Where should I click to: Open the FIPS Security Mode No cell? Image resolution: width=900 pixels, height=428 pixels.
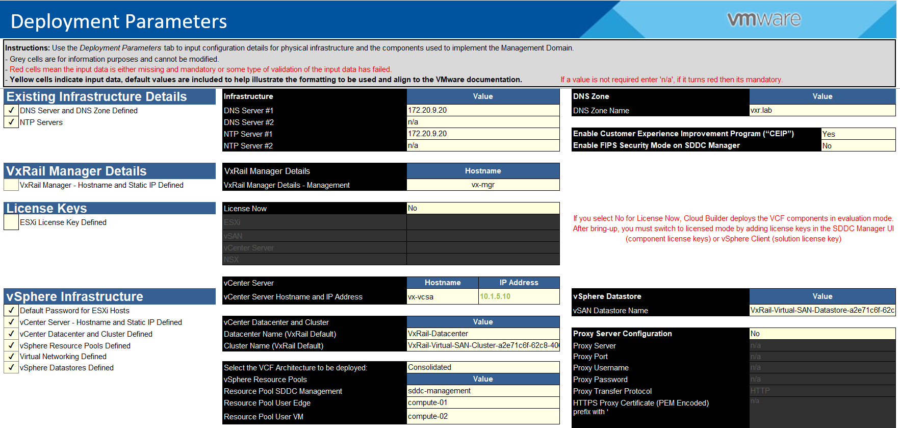point(858,145)
